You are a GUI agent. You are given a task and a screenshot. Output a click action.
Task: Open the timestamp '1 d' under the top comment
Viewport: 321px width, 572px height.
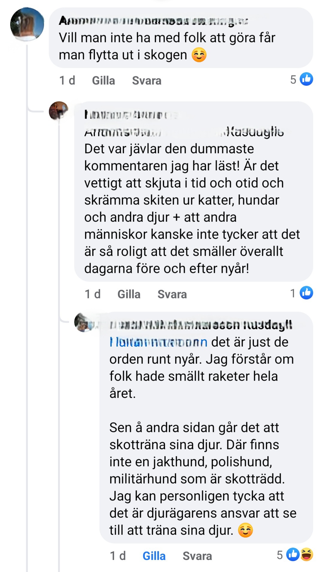pos(67,80)
